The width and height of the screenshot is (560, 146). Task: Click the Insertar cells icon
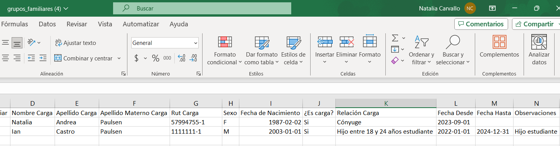click(325, 41)
